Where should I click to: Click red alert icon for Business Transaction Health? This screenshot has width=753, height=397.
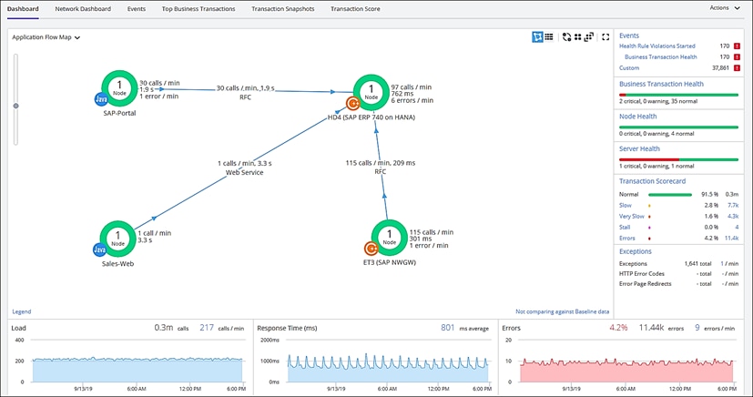click(x=738, y=57)
